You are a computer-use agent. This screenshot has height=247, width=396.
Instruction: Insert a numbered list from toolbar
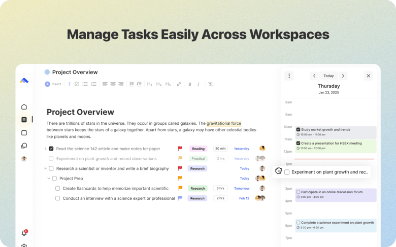click(x=94, y=84)
